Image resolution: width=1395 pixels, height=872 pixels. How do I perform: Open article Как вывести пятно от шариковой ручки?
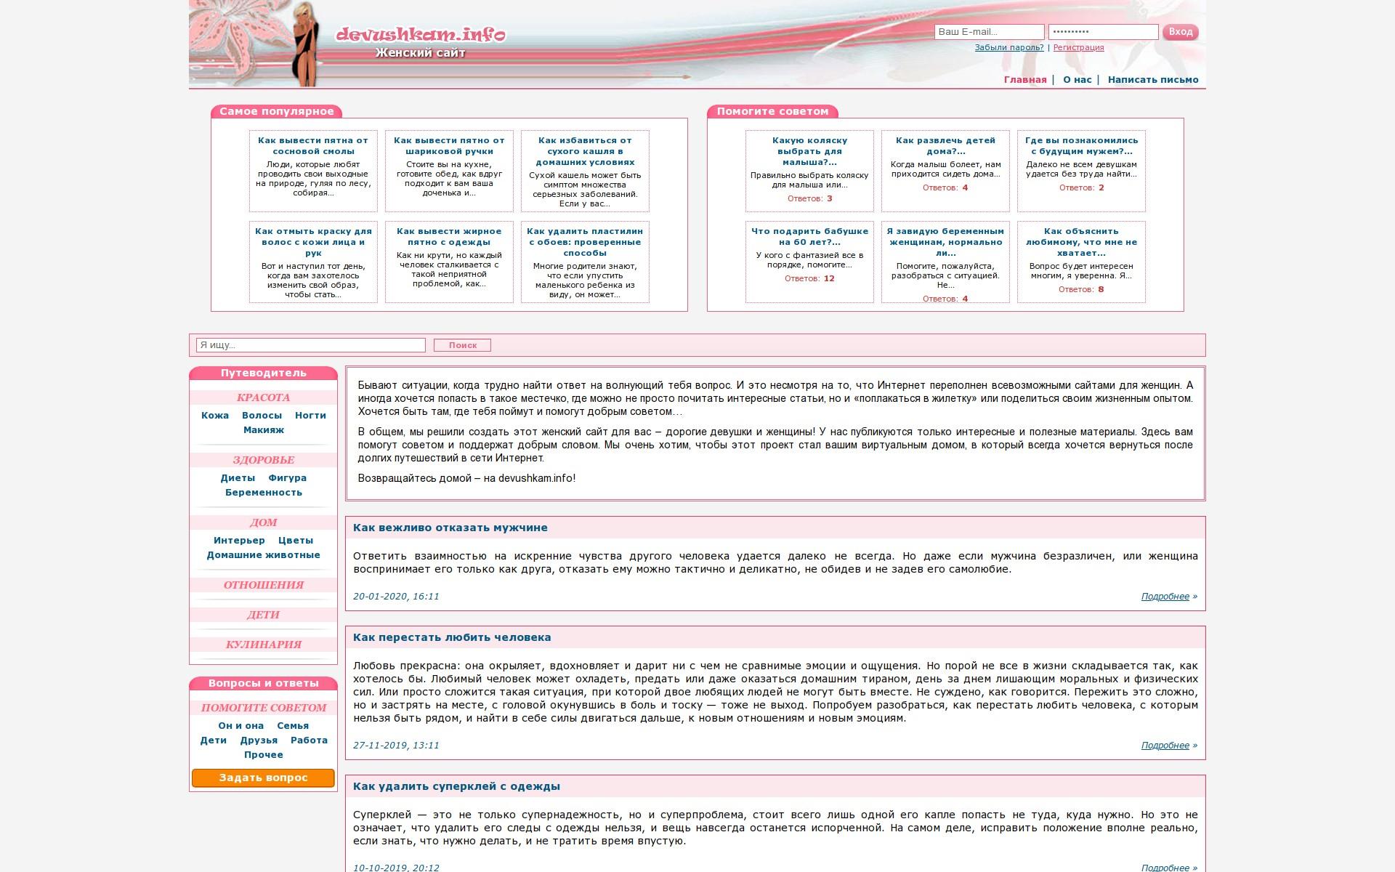(x=449, y=146)
